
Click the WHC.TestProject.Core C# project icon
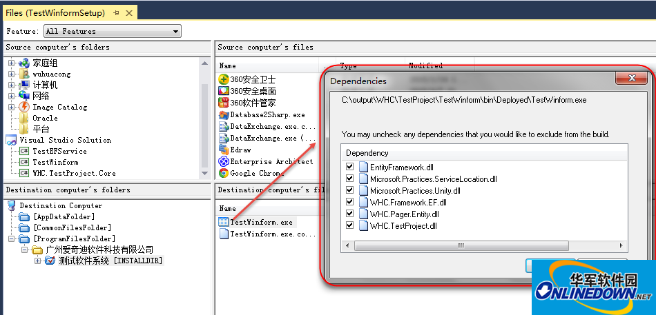point(25,173)
